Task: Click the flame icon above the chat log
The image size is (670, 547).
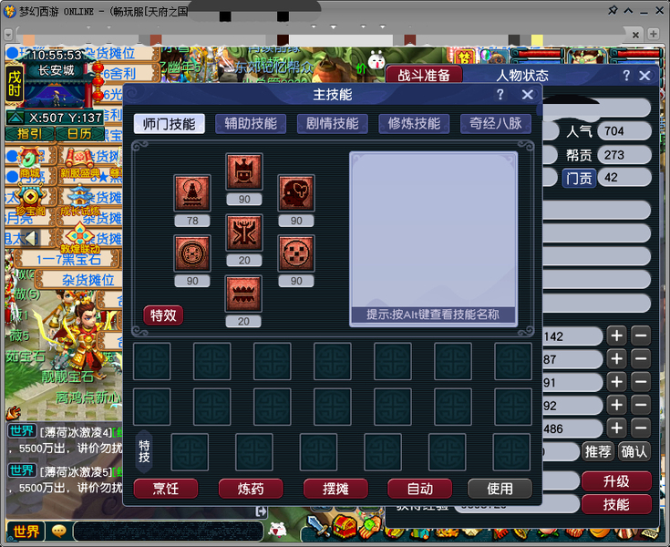Action: pos(14,412)
